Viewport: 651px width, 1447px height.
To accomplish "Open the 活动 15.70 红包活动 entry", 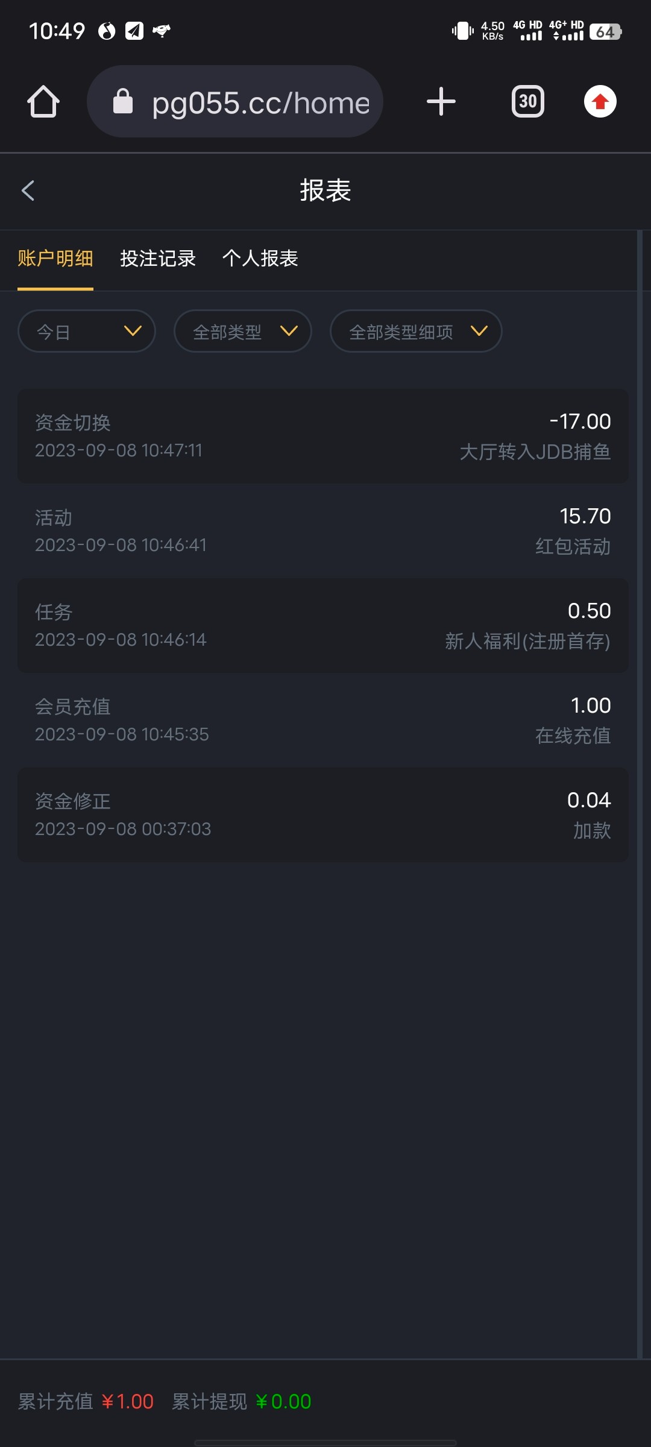I will [x=323, y=531].
